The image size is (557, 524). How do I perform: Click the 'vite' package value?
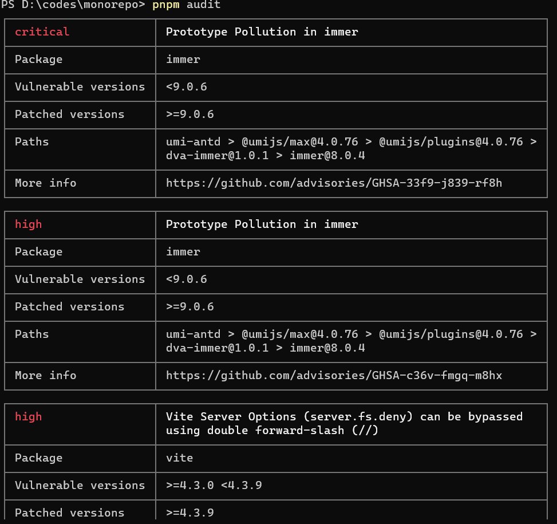click(179, 458)
